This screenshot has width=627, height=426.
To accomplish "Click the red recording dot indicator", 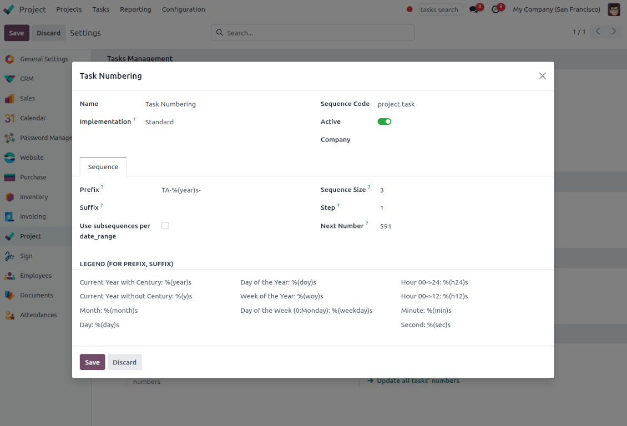I will [409, 9].
